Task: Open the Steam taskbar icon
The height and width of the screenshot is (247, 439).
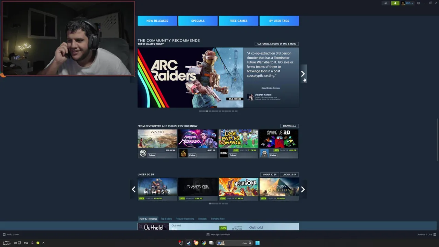Action: click(189, 243)
